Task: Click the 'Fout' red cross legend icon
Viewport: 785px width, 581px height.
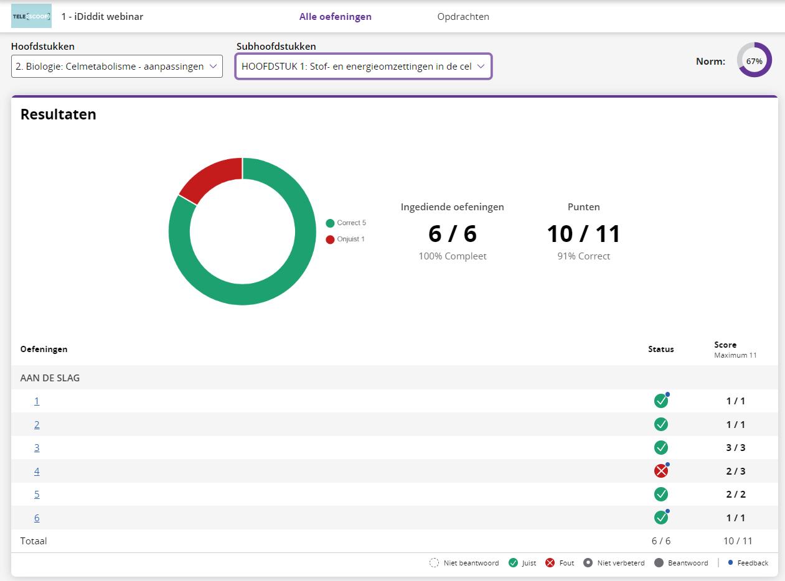Action: click(x=550, y=563)
